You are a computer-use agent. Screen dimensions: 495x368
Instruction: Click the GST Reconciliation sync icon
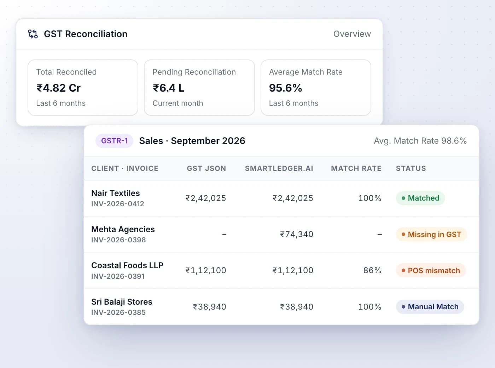pos(33,34)
